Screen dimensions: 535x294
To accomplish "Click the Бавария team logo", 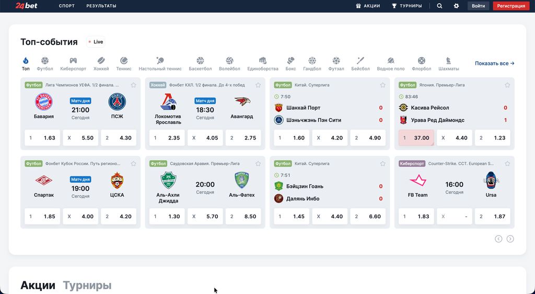I will [44, 102].
